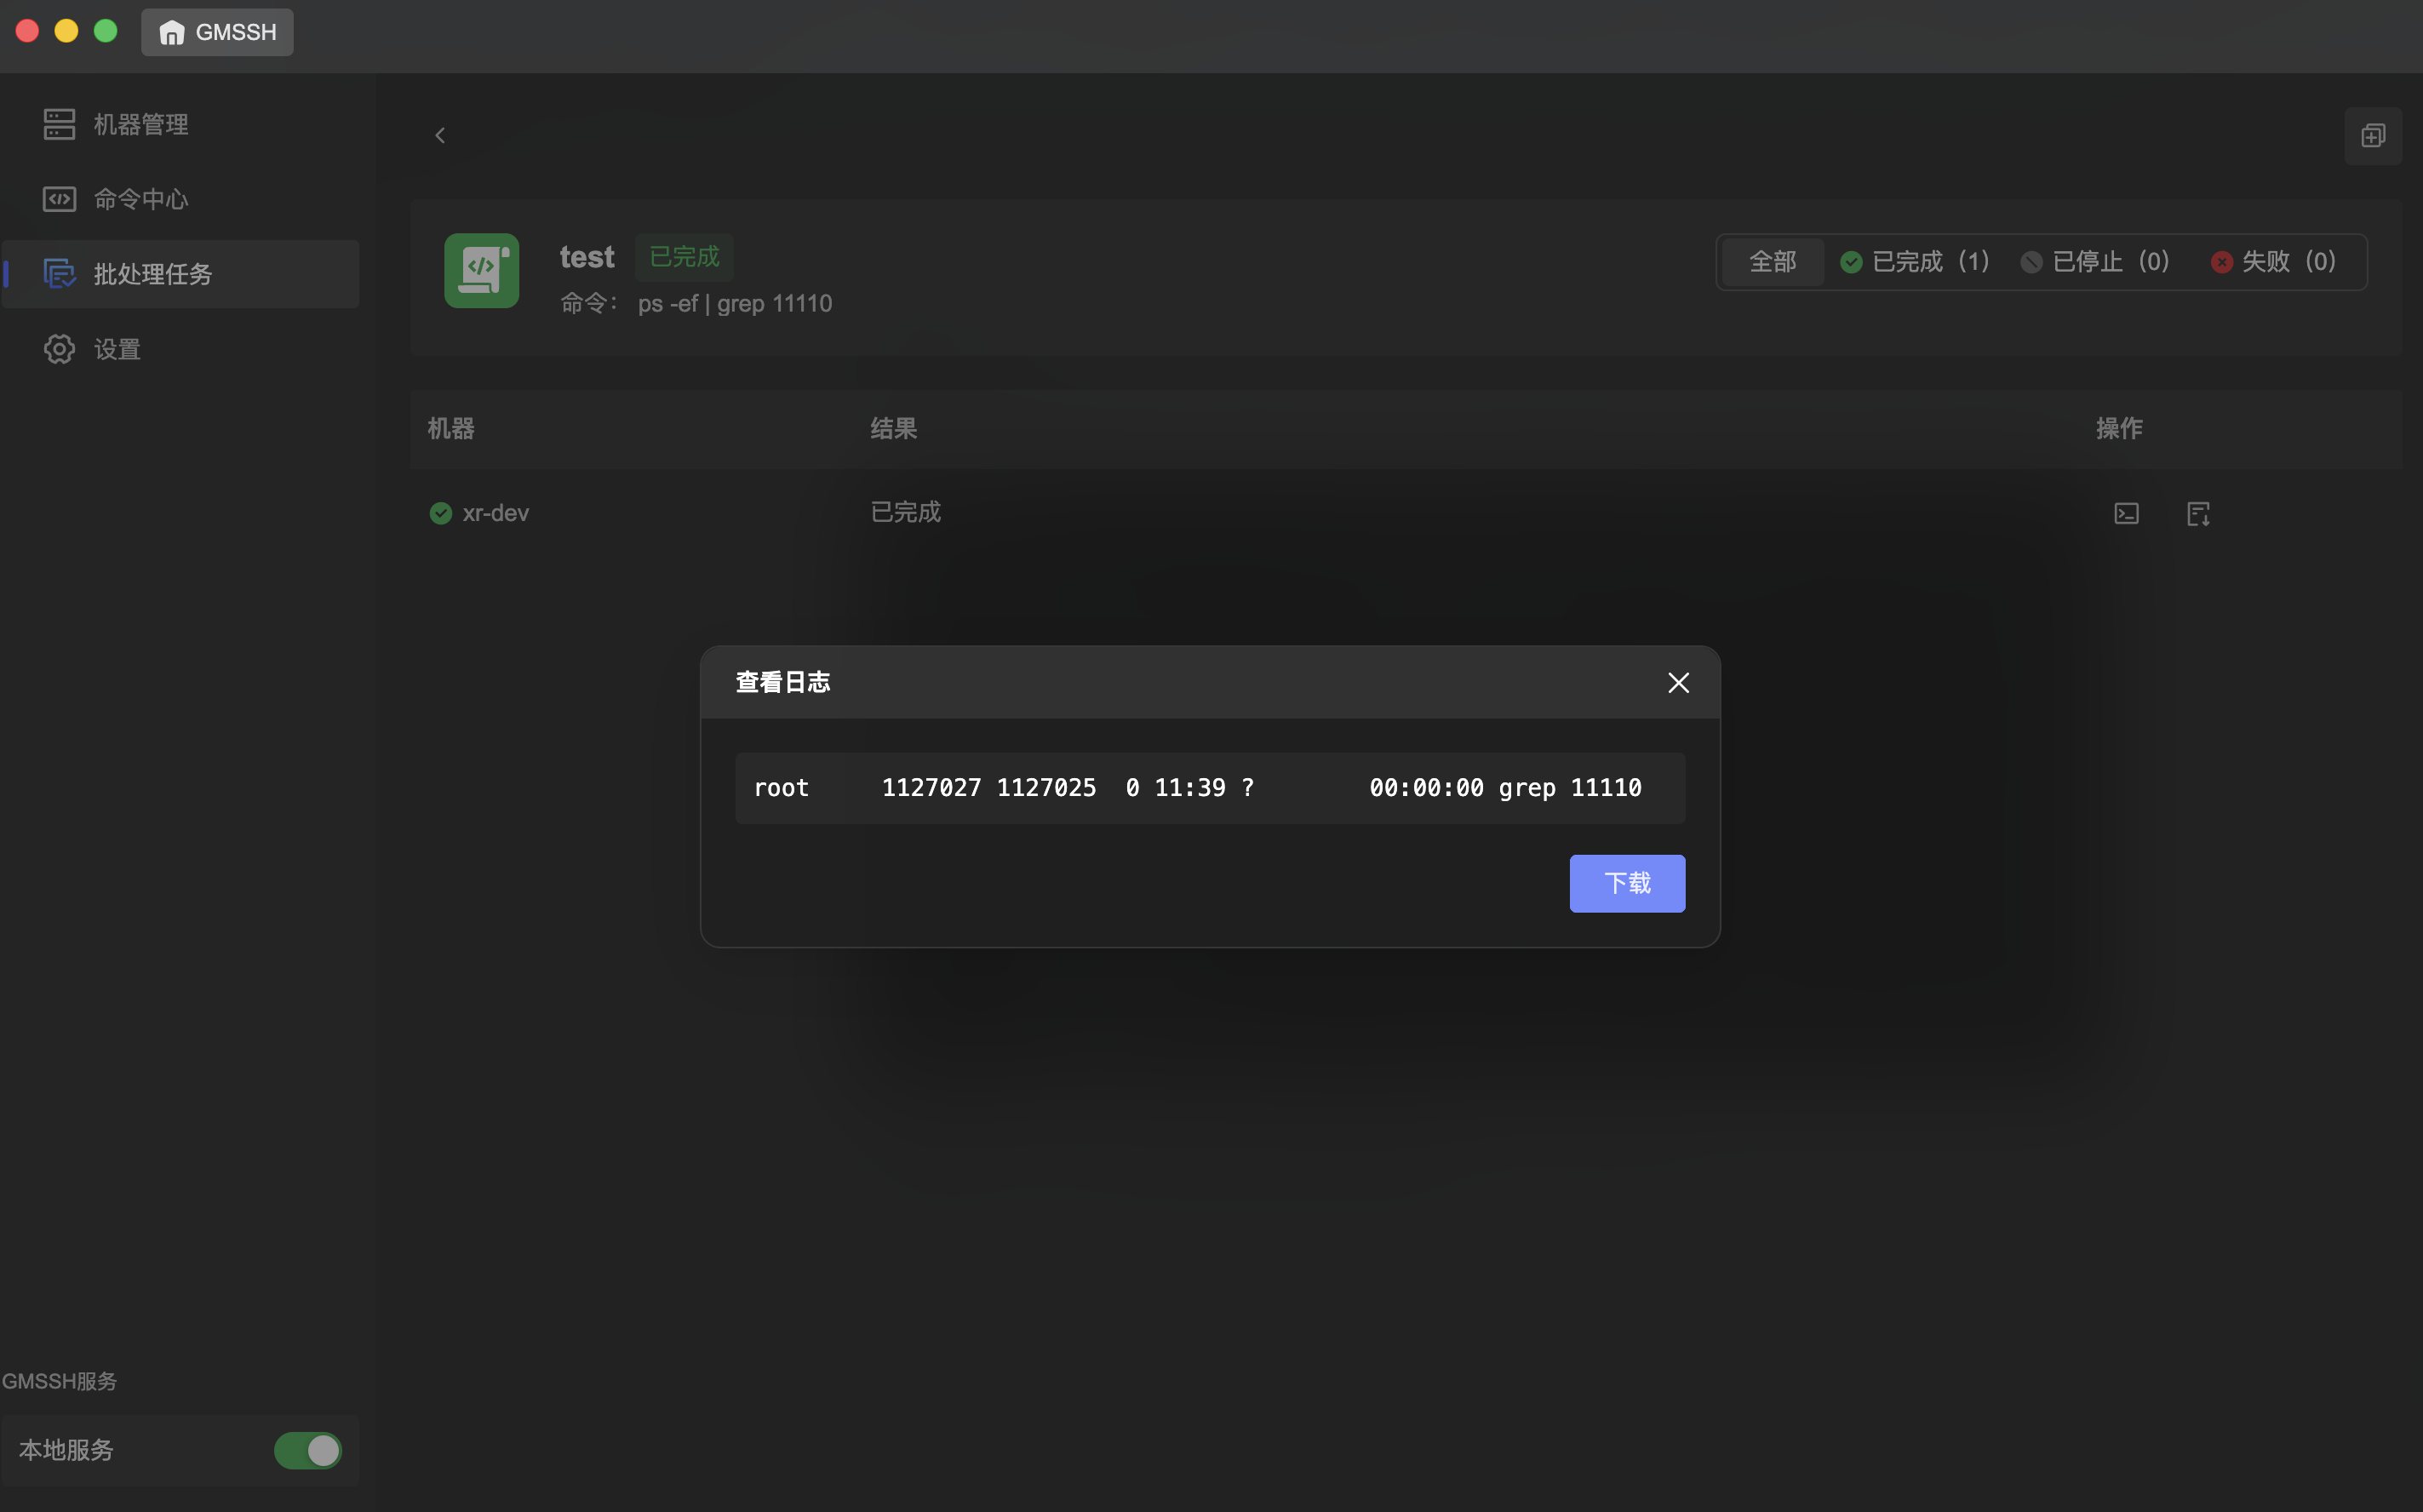
Task: Click the duplicate task icon at top right
Action: click(2373, 135)
